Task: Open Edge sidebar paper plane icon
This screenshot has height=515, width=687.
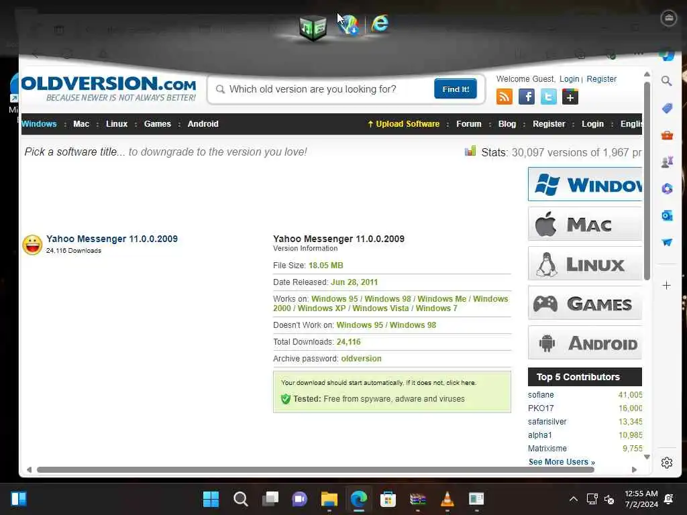Action: coord(666,242)
